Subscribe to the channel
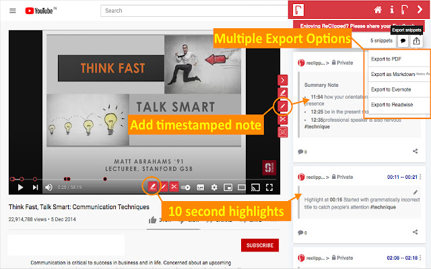 (x=260, y=245)
